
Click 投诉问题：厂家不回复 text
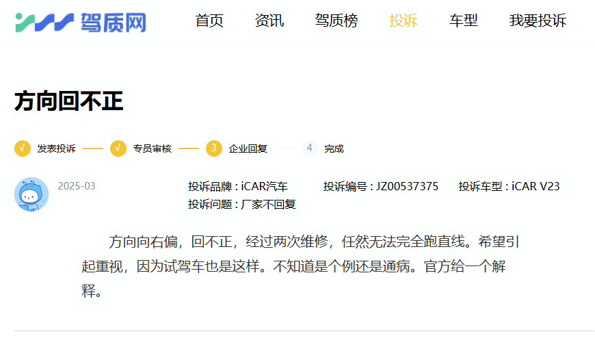point(241,205)
